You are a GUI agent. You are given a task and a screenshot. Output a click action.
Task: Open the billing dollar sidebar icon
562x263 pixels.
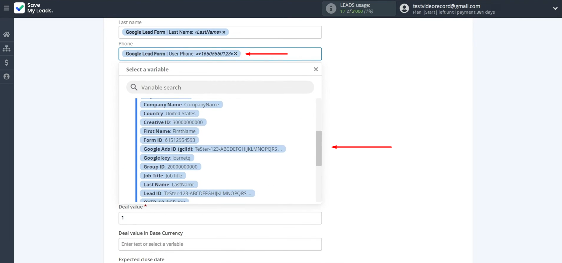tap(7, 63)
